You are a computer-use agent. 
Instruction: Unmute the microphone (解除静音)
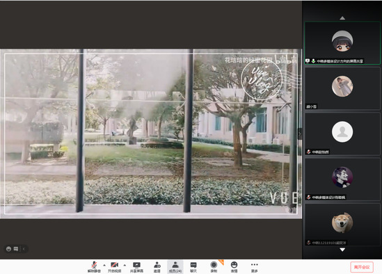pos(94,267)
